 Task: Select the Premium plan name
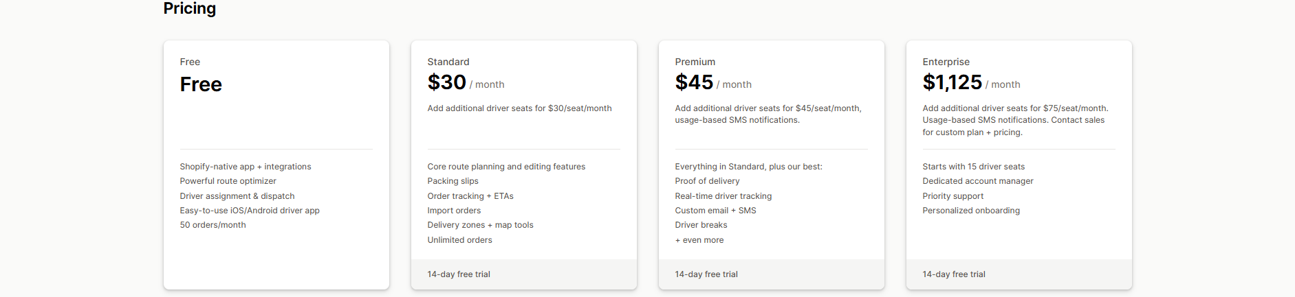click(x=695, y=62)
